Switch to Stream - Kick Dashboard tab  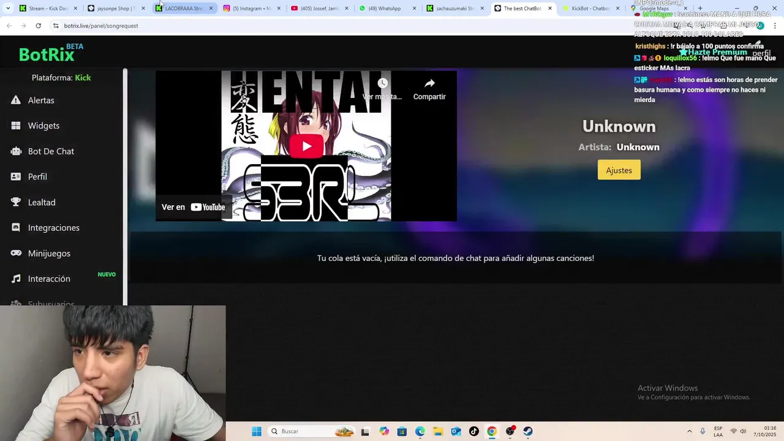pos(48,9)
